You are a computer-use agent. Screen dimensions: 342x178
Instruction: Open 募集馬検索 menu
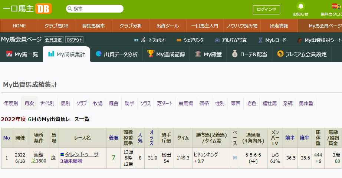pos(93,26)
